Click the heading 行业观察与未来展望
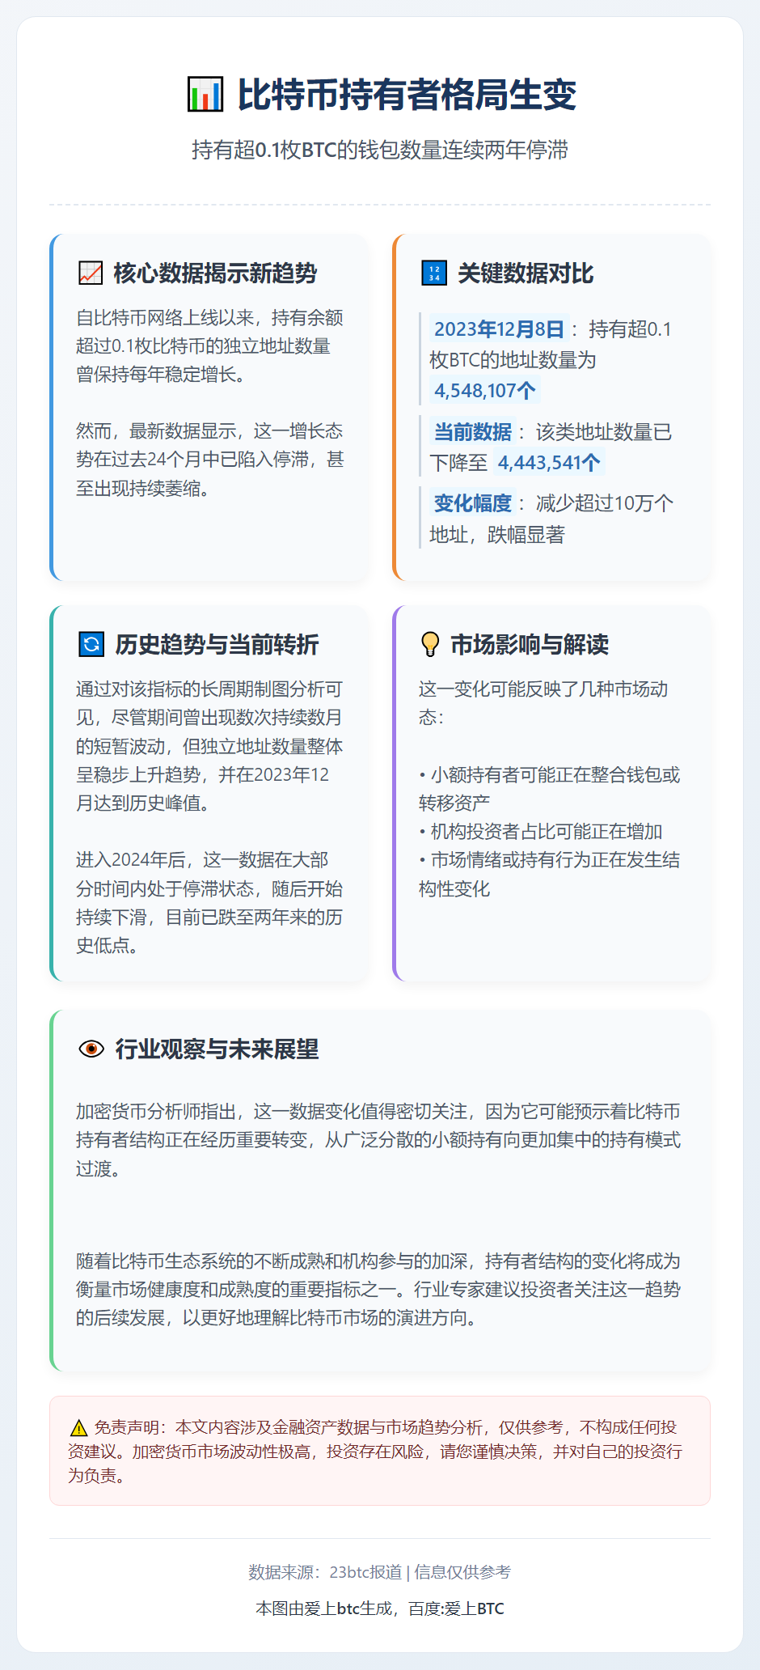The width and height of the screenshot is (760, 1670). (x=217, y=1049)
